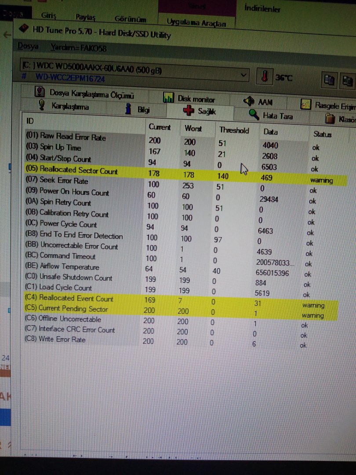Screen dimensions: 356x475
Task: Open the Giriş ribbon tab in Explorer window
Action: pos(48,15)
